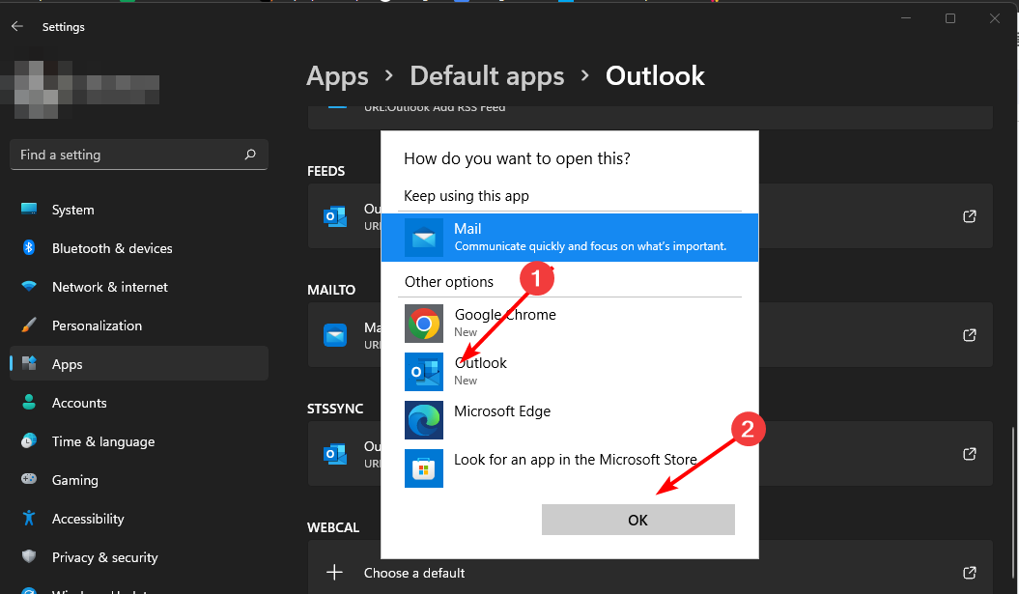Select the Network & internet wifi icon
Screen dimensions: 1019x594
click(x=29, y=287)
